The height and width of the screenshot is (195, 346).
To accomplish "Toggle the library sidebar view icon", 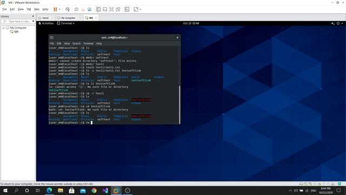I will [x=98, y=9].
